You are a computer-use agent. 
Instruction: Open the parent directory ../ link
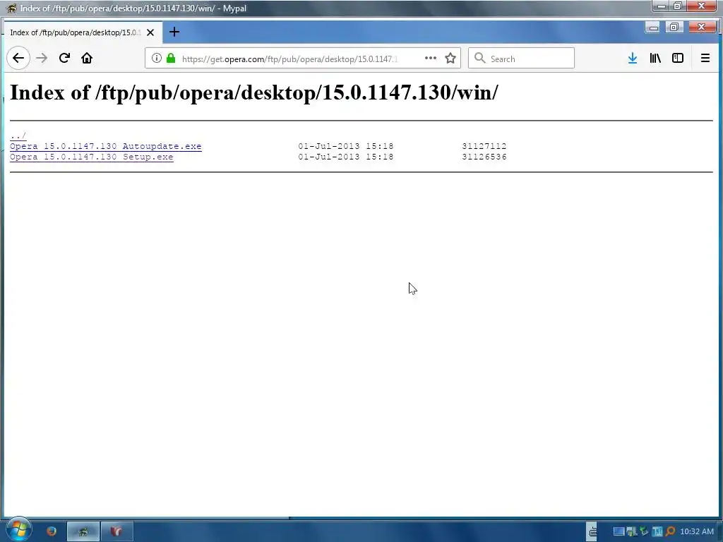coord(18,136)
